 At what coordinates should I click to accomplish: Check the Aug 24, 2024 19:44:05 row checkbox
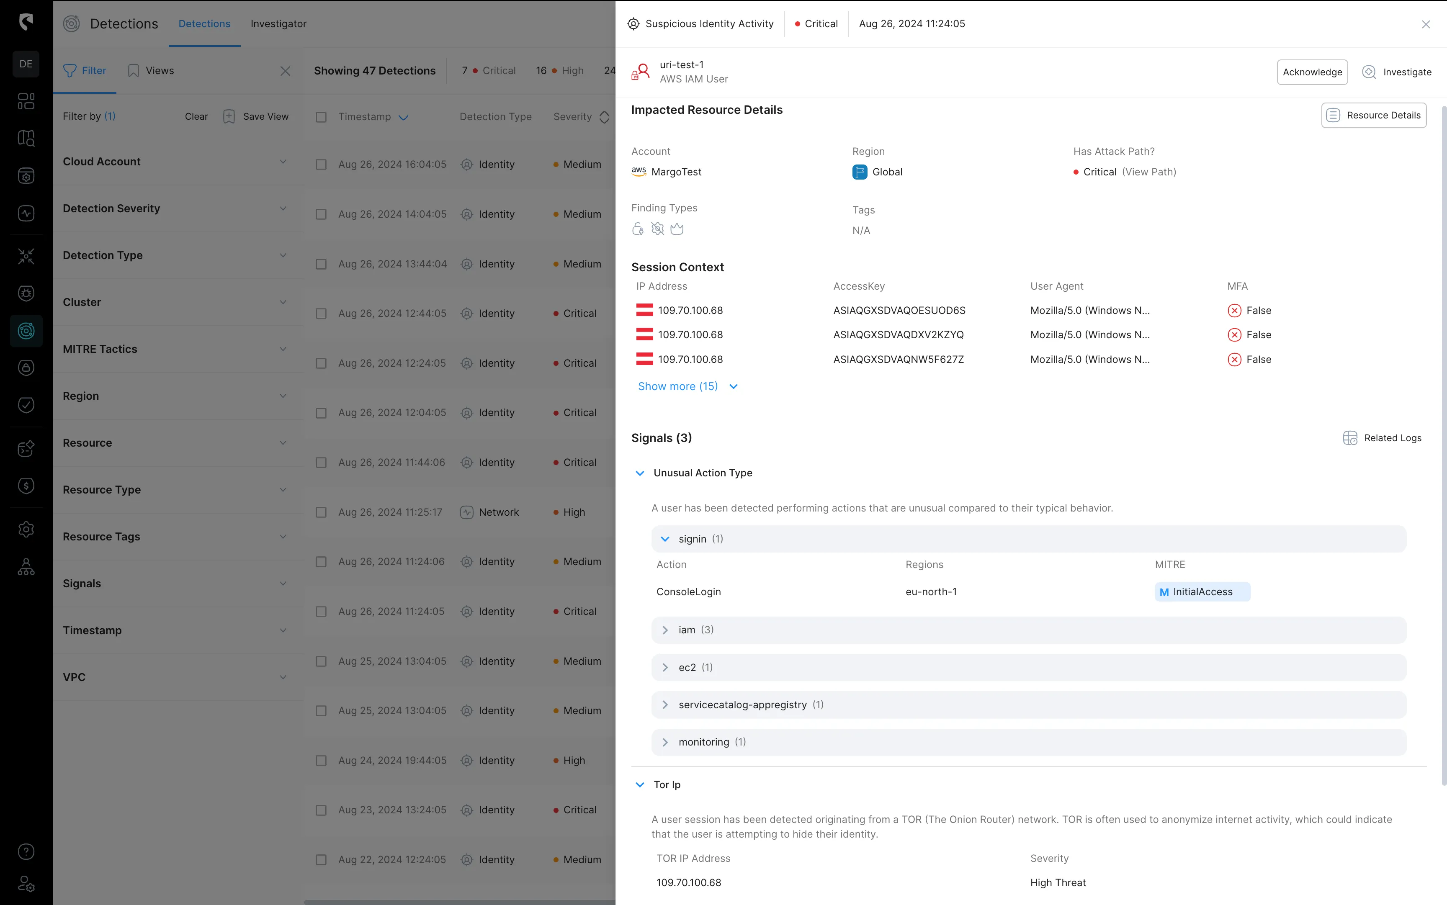tap(322, 761)
